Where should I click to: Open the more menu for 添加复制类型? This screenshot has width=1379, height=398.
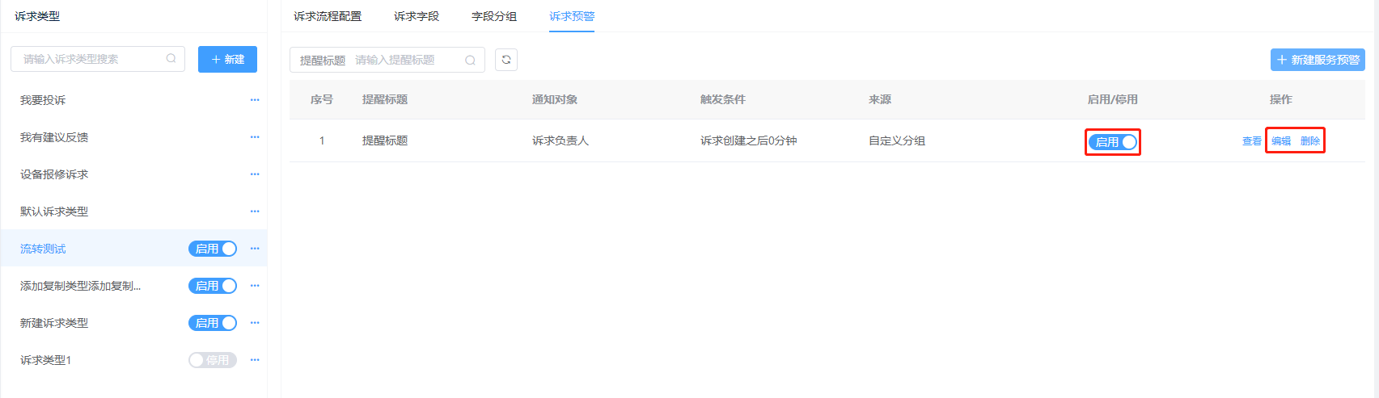pyautogui.click(x=255, y=286)
